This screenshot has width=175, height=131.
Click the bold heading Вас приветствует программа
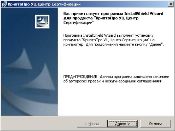[93, 14]
